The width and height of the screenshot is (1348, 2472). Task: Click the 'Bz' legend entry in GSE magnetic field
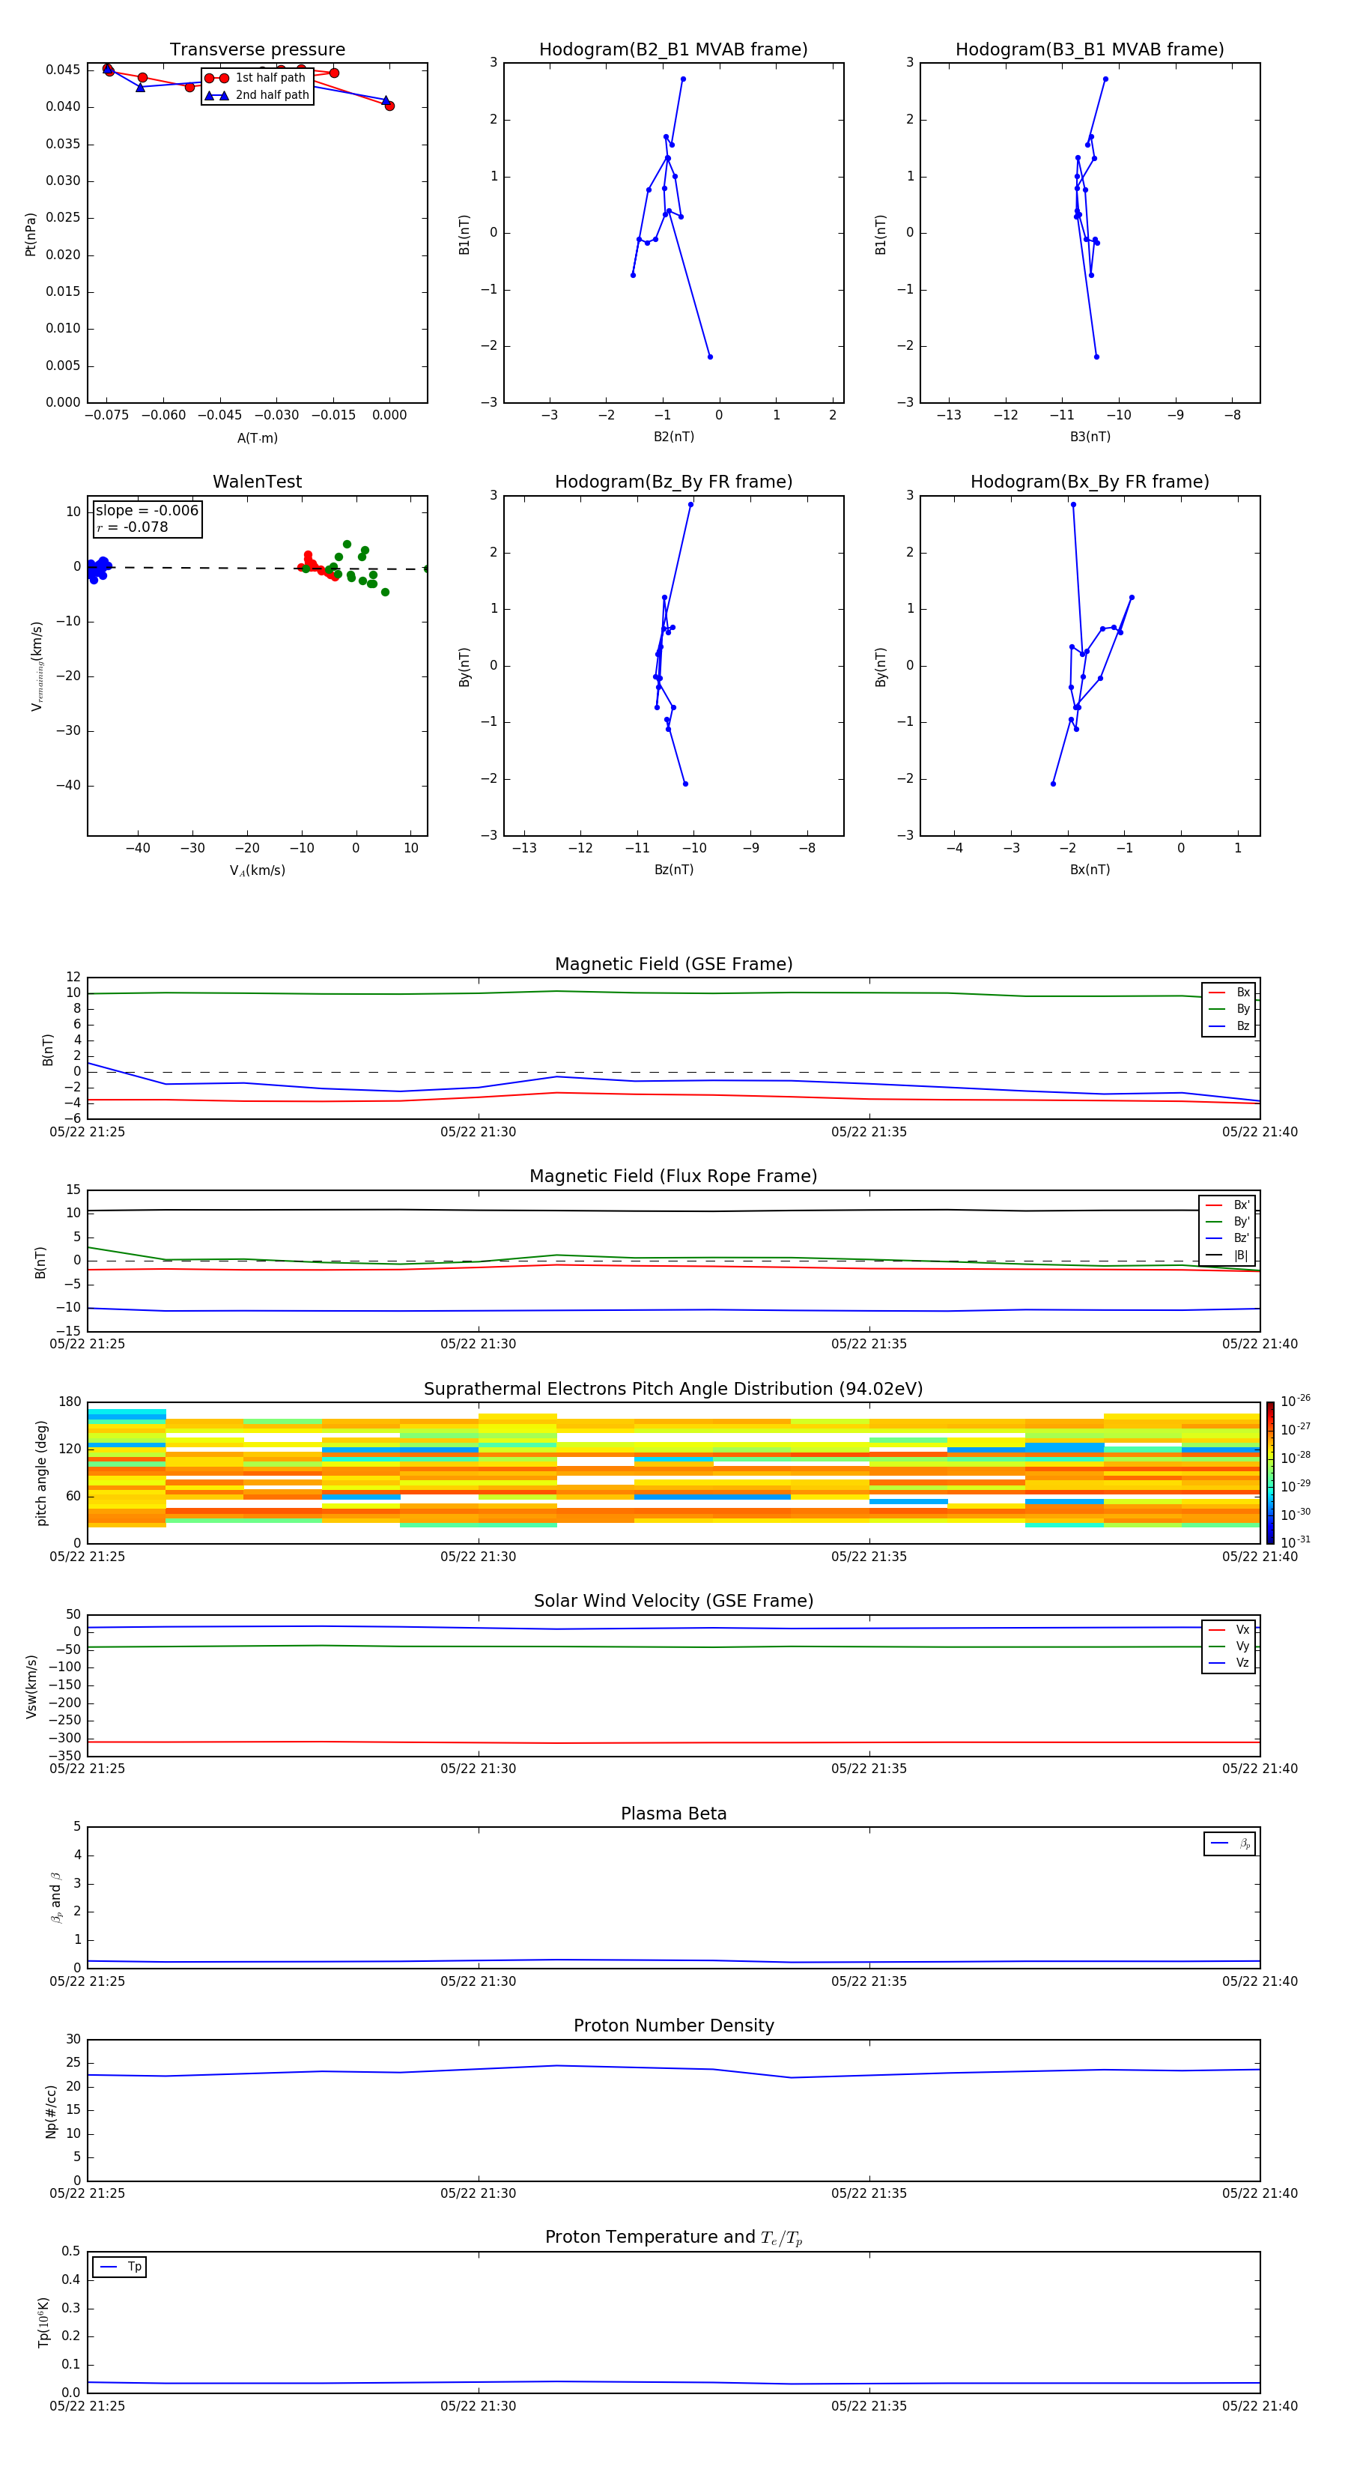coord(1230,1026)
